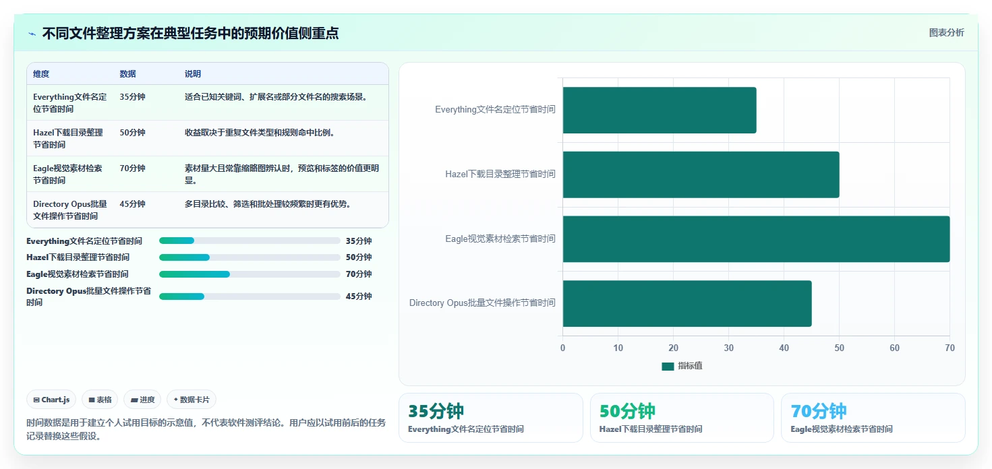Viewport: 992px width, 469px height.
Task: Click the Hazel bar in the chart
Action: 701,175
